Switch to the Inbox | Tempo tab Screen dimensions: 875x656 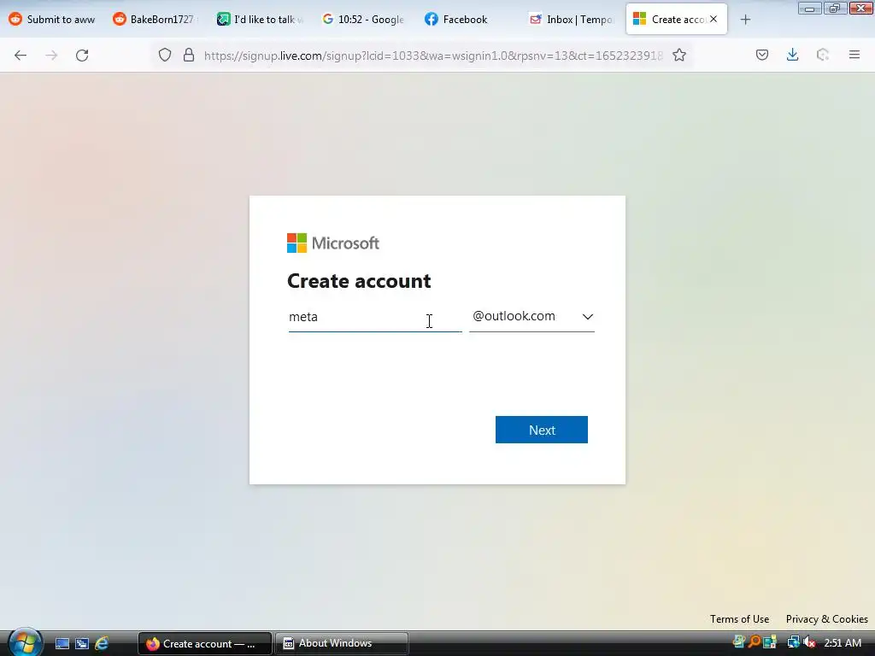(x=572, y=20)
